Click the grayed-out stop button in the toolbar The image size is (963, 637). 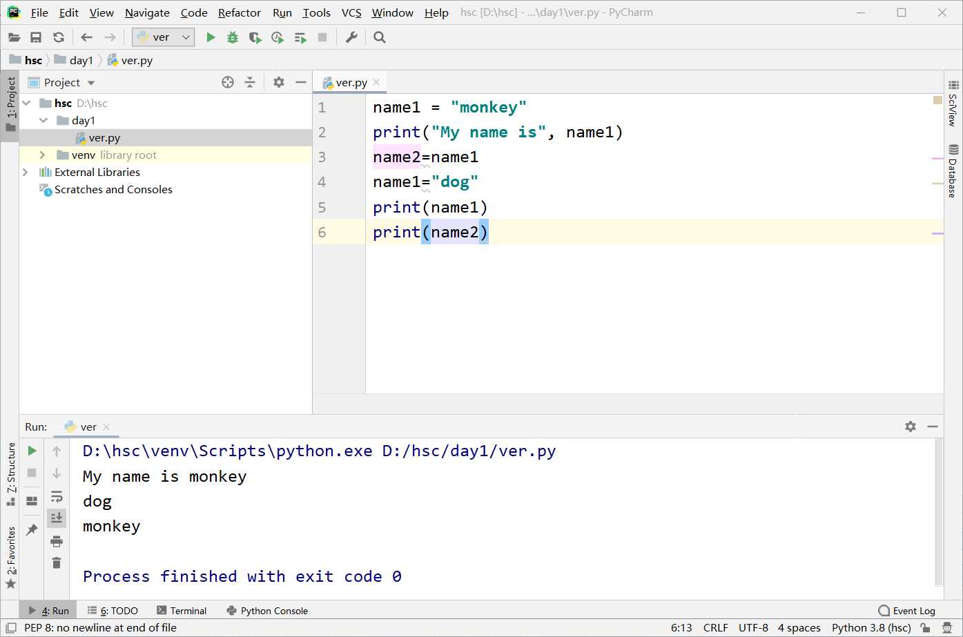pos(322,37)
